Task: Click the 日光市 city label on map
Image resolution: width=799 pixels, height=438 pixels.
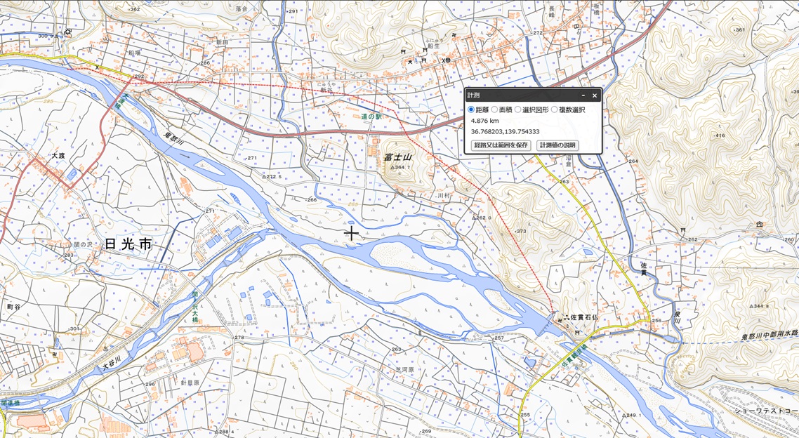Action: 128,244
